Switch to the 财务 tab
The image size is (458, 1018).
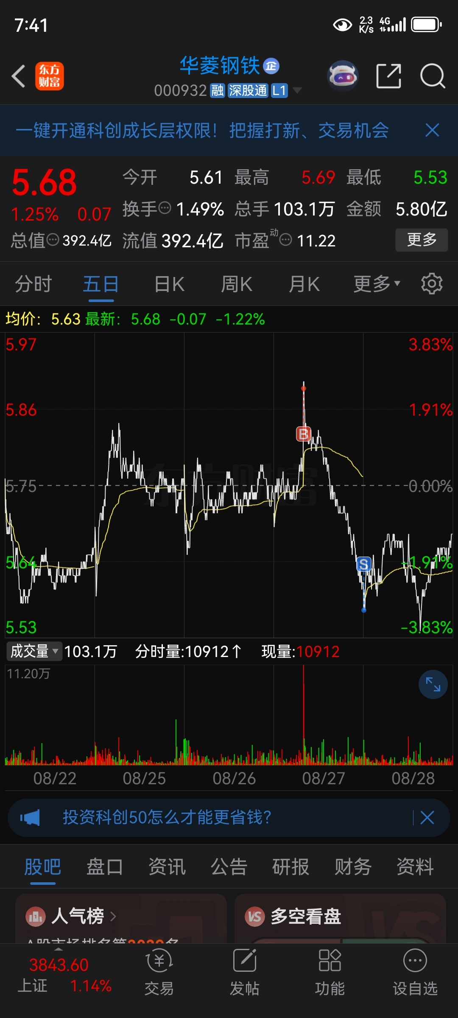click(353, 867)
